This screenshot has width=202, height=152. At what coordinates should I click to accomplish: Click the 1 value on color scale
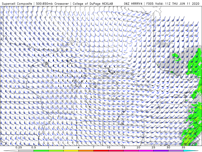[48, 147]
